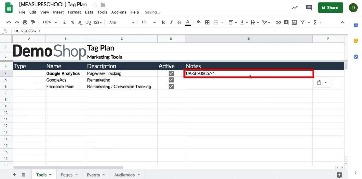Open the more formats 123 dropdown

tap(98, 22)
